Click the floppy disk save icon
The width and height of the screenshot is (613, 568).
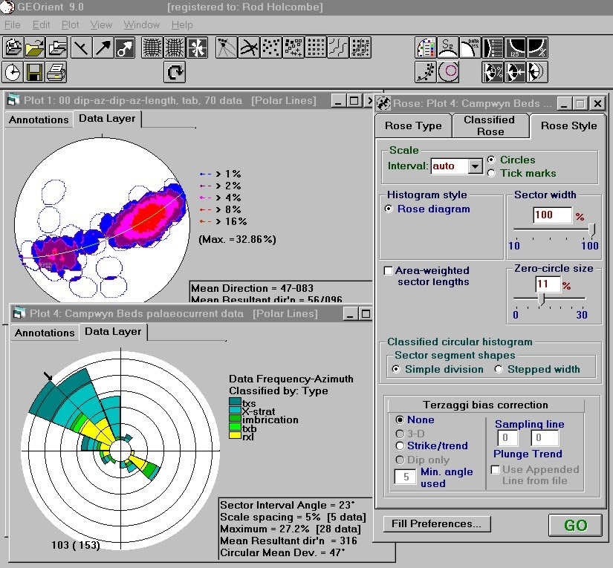pyautogui.click(x=35, y=72)
